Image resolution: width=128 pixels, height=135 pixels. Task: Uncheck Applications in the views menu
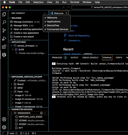point(57,22)
